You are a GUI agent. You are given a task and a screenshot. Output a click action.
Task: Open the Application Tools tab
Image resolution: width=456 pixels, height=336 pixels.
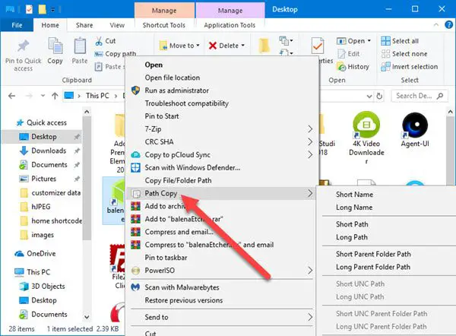(x=230, y=25)
